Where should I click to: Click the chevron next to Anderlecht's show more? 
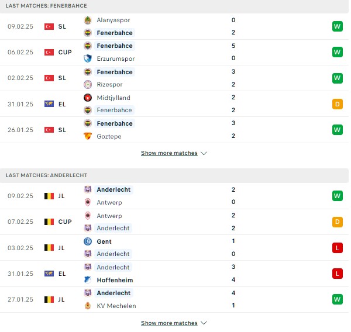204,323
